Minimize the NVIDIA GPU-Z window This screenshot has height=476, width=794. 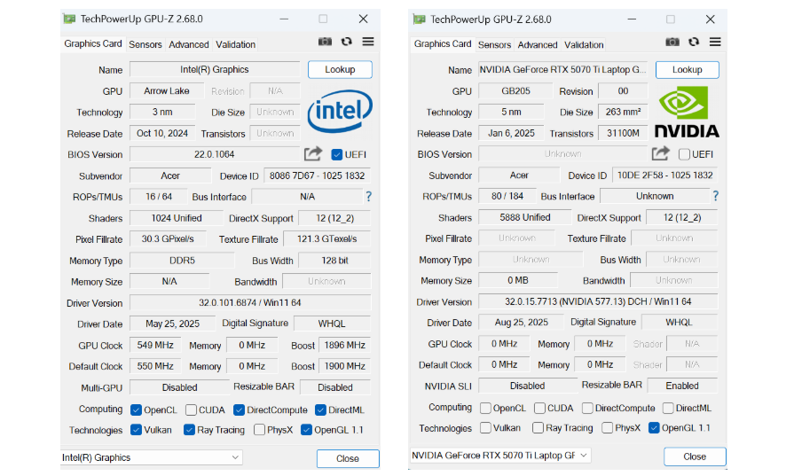pos(632,20)
